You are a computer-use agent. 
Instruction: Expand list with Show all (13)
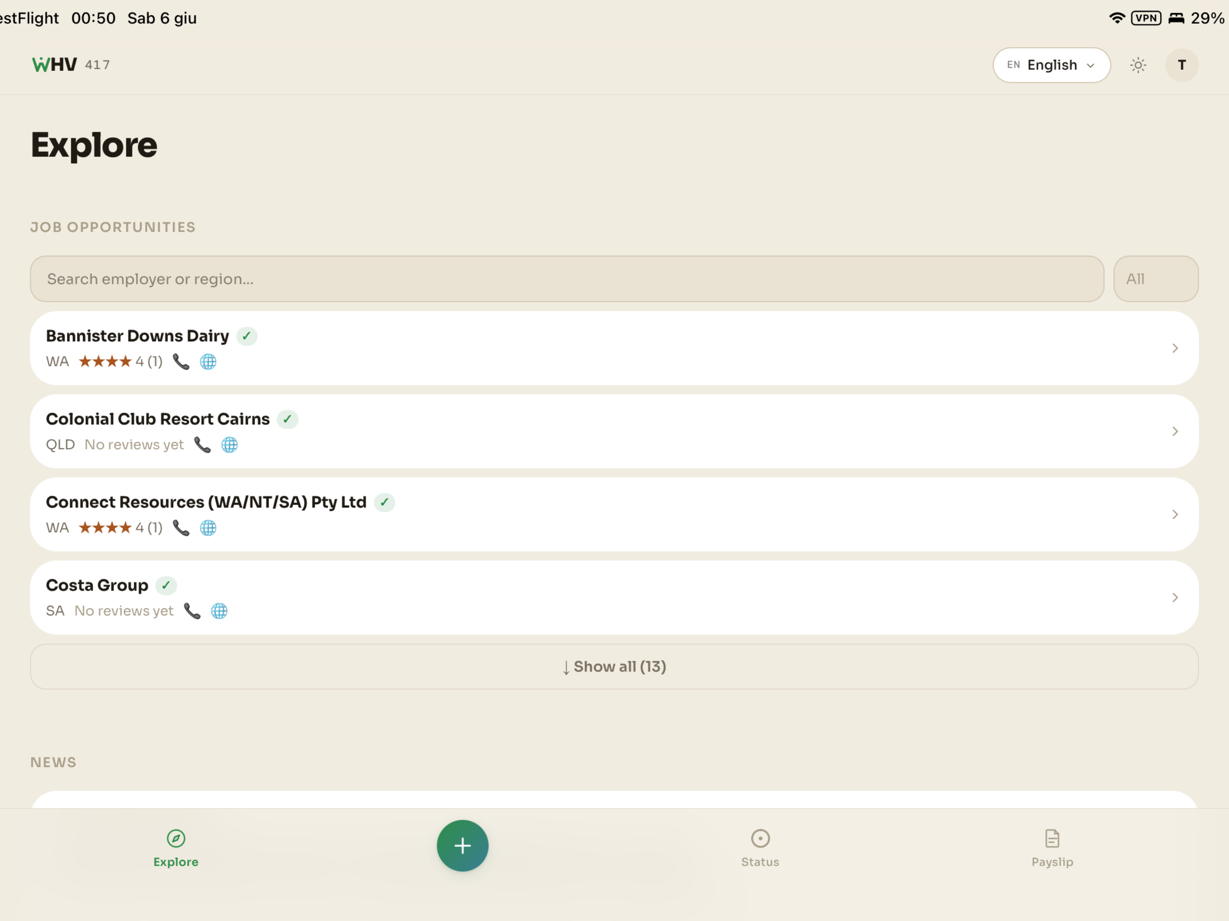[614, 667]
